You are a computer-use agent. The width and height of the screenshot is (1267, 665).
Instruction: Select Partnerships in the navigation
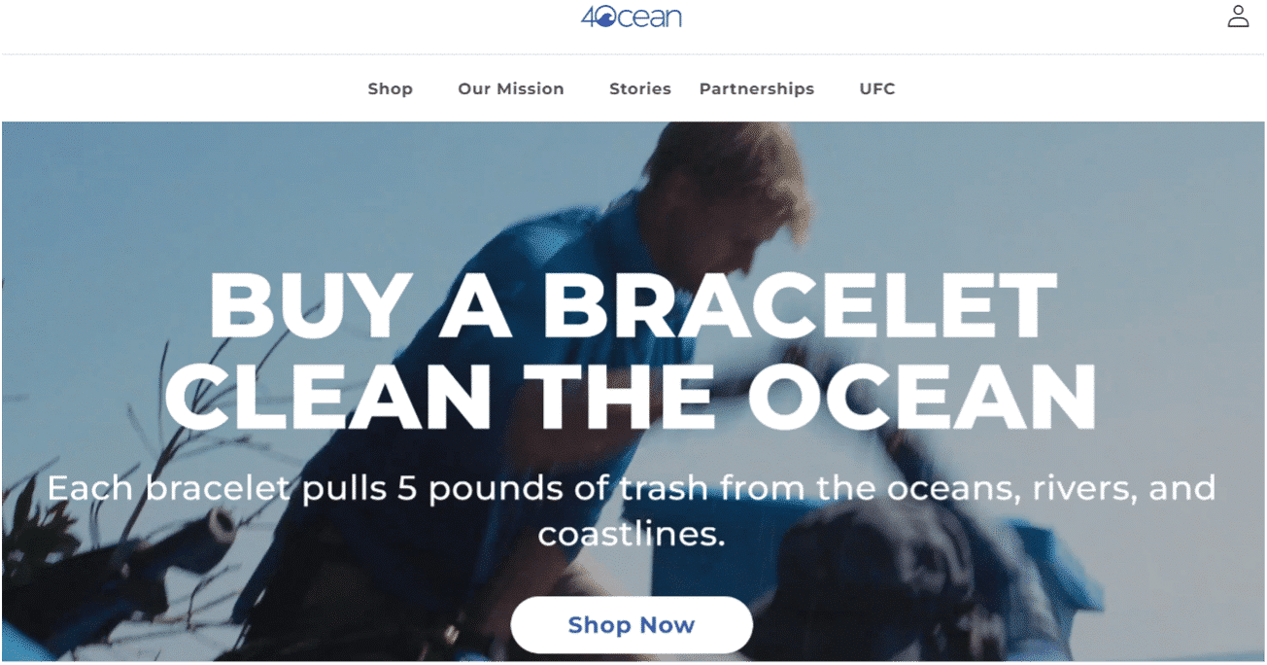pos(757,88)
